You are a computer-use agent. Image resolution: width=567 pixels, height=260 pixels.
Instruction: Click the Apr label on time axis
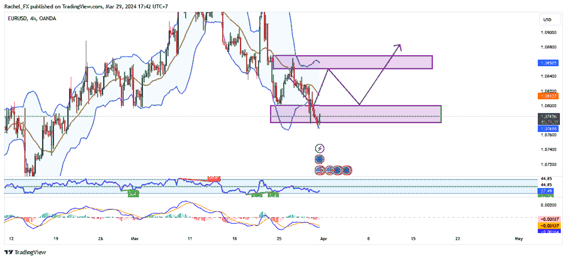324,239
